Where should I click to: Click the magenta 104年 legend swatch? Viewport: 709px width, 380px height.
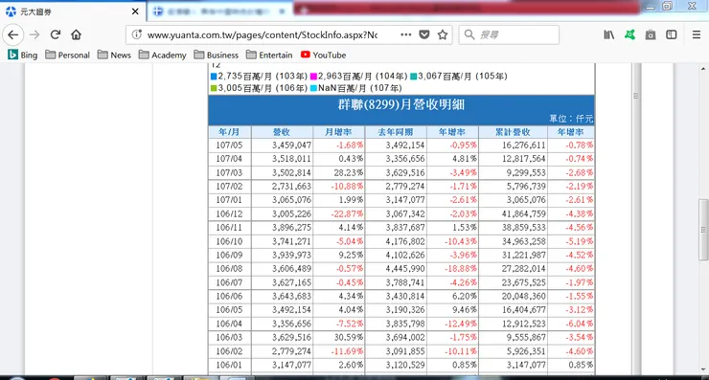[x=313, y=77]
